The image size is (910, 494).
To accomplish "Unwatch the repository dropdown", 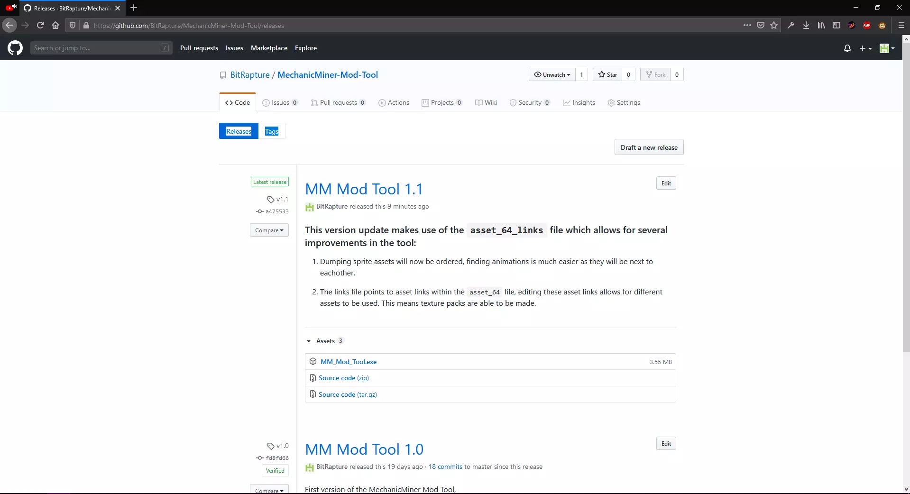I will 552,74.
